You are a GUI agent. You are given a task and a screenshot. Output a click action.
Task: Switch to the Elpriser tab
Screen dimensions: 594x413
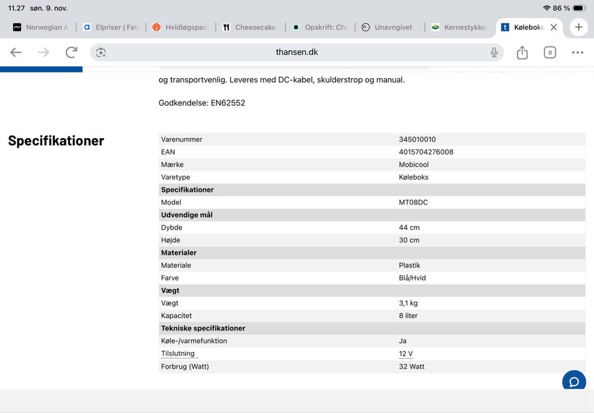tap(111, 27)
